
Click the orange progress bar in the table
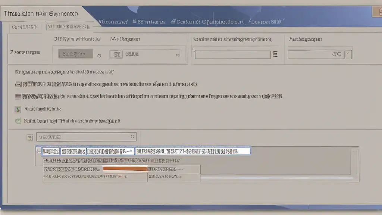click(125, 169)
